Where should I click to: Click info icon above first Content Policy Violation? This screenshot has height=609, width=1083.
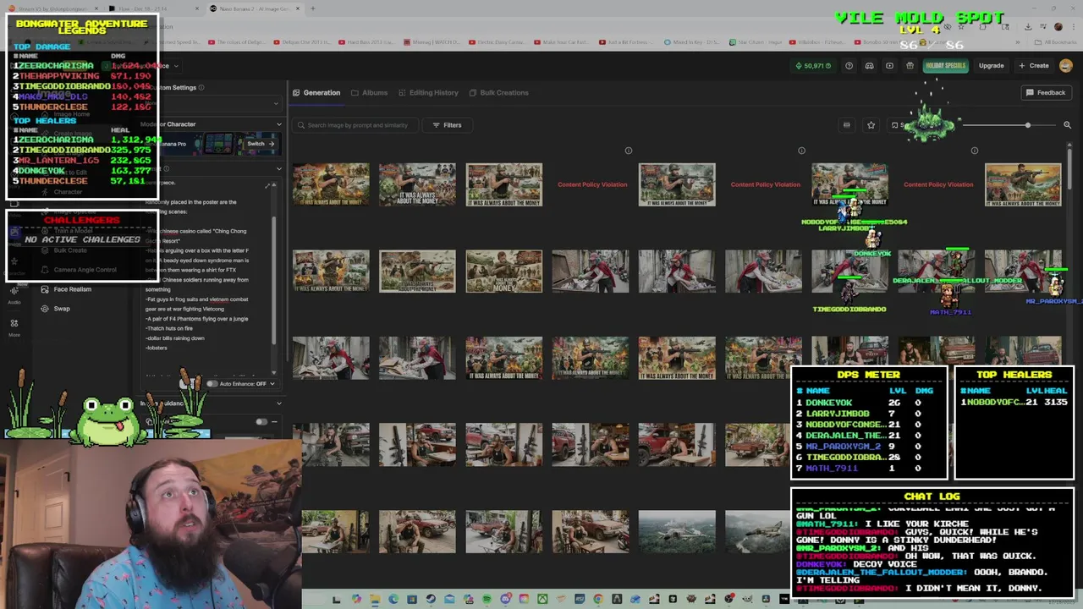coord(628,151)
